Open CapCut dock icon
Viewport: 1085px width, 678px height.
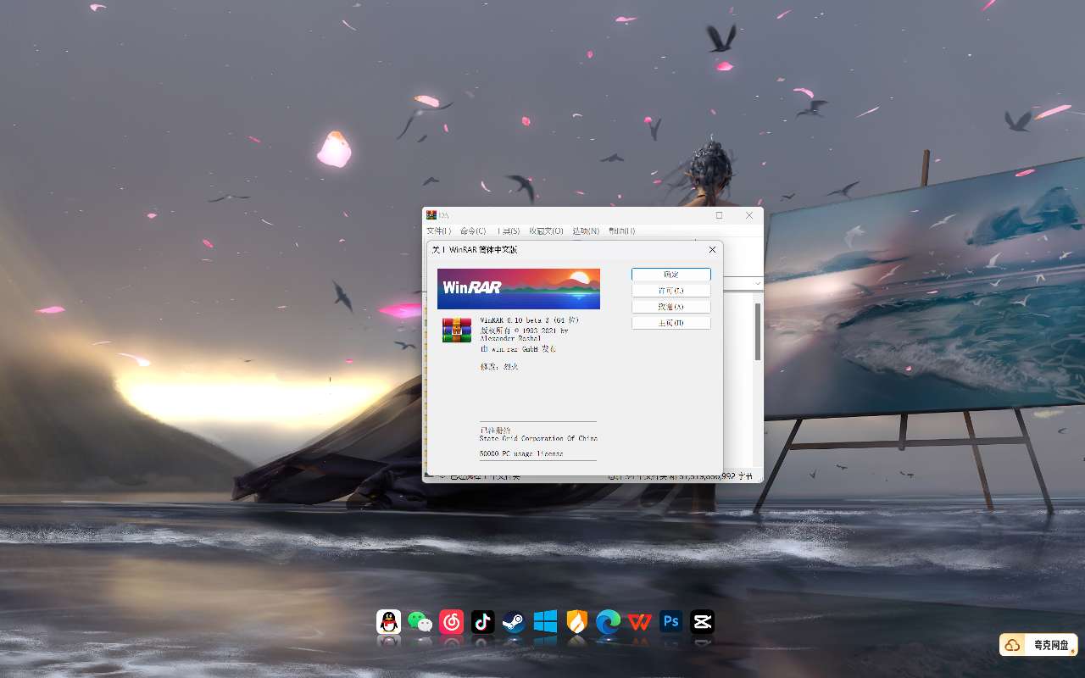pyautogui.click(x=702, y=622)
